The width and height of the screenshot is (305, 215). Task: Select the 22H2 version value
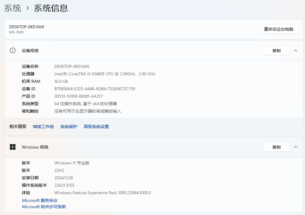[x=59, y=170]
